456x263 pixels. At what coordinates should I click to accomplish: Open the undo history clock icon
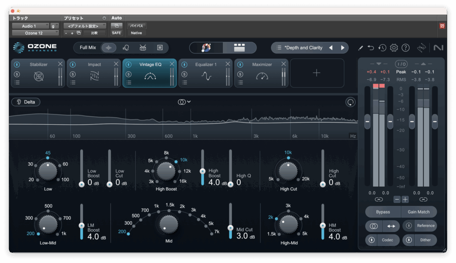point(382,48)
